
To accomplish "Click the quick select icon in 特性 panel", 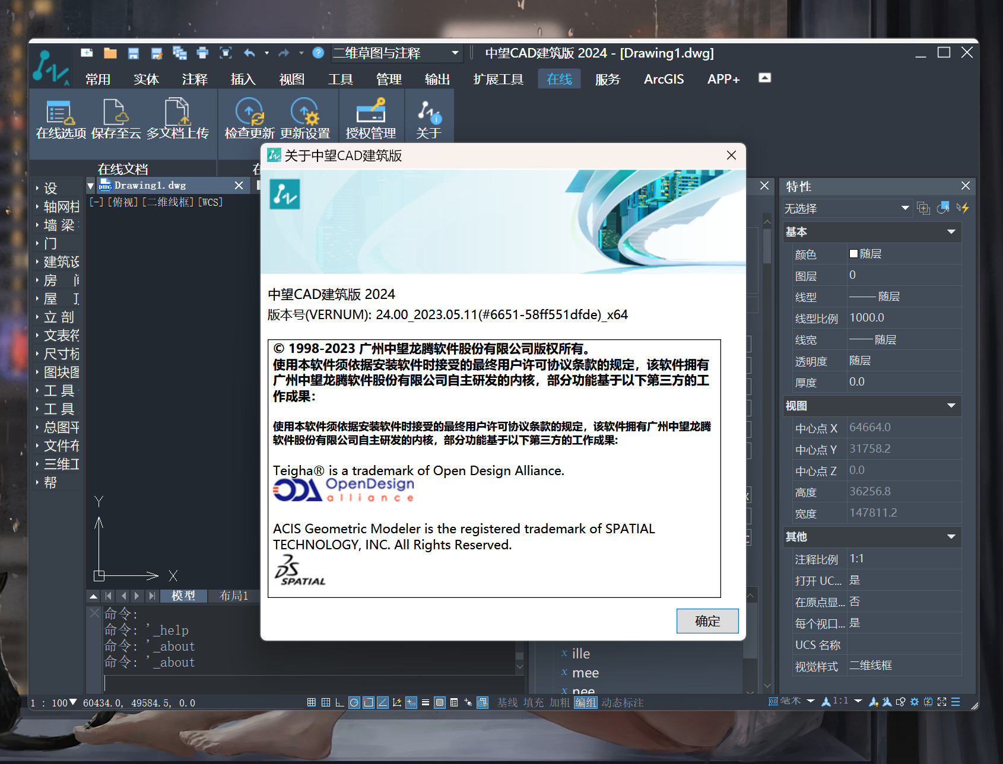I will pyautogui.click(x=923, y=208).
